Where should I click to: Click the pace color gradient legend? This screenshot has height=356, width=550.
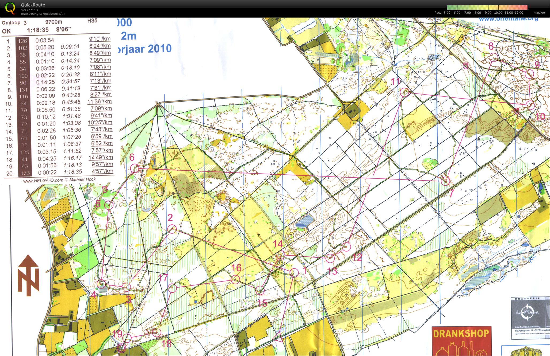[x=487, y=7]
